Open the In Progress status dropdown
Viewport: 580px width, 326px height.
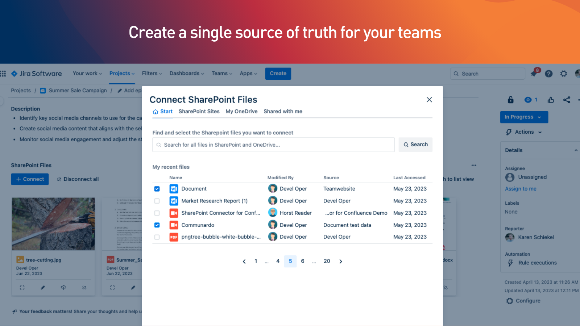tap(524, 117)
